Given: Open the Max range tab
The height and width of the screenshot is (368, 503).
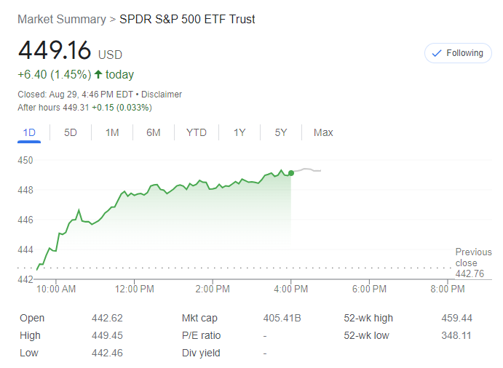Looking at the screenshot, I should tap(323, 132).
